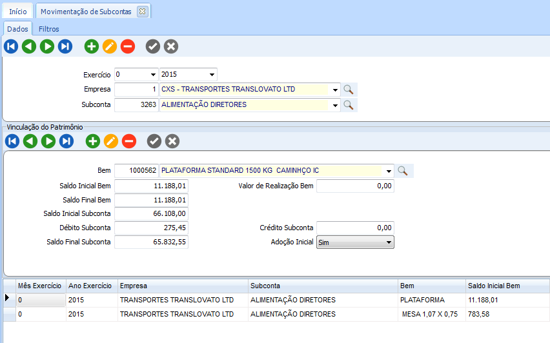Screen dimensions: 550x343
Task: Add new patrimônio link with green plus
Action: tap(93, 141)
